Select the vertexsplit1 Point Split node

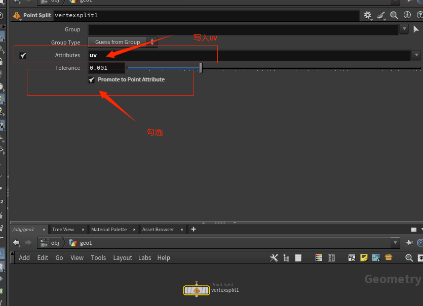[196, 290]
